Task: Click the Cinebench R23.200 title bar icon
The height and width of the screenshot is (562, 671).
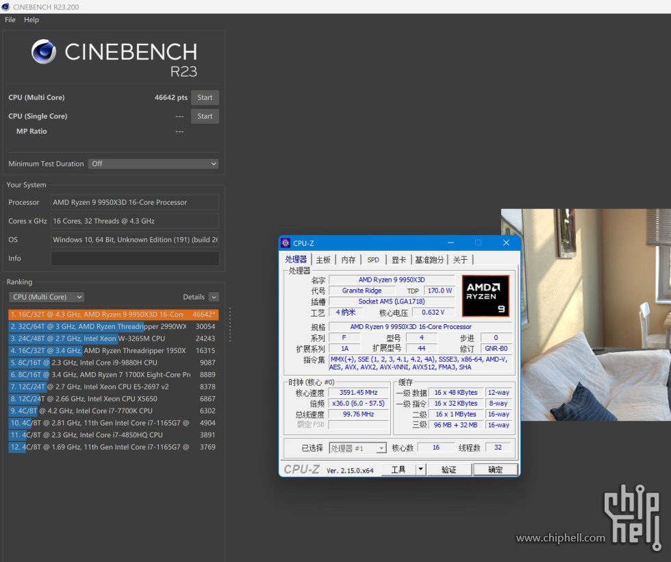Action: pyautogui.click(x=6, y=6)
